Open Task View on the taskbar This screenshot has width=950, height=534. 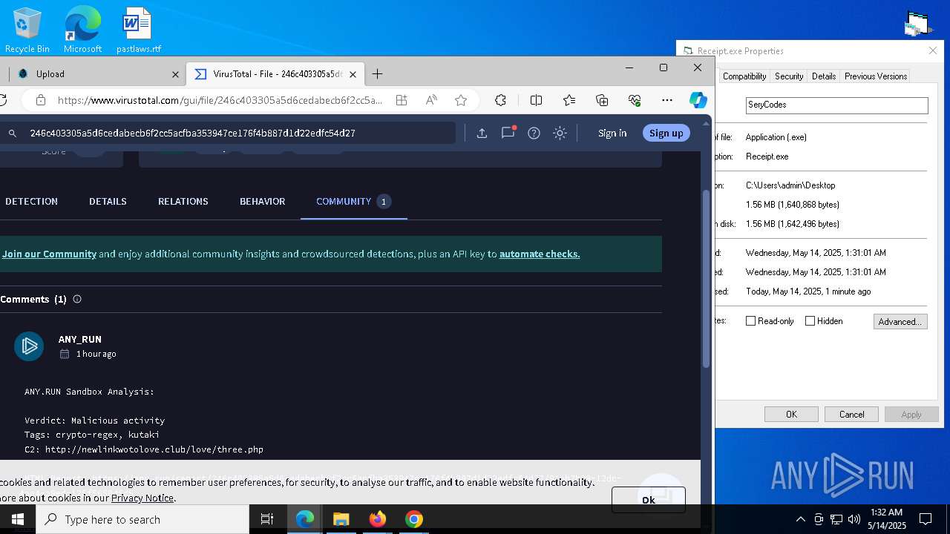pyautogui.click(x=267, y=519)
